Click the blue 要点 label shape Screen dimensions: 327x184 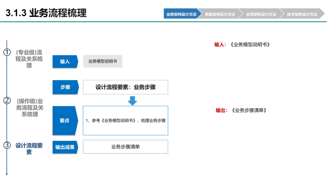[x=65, y=120]
